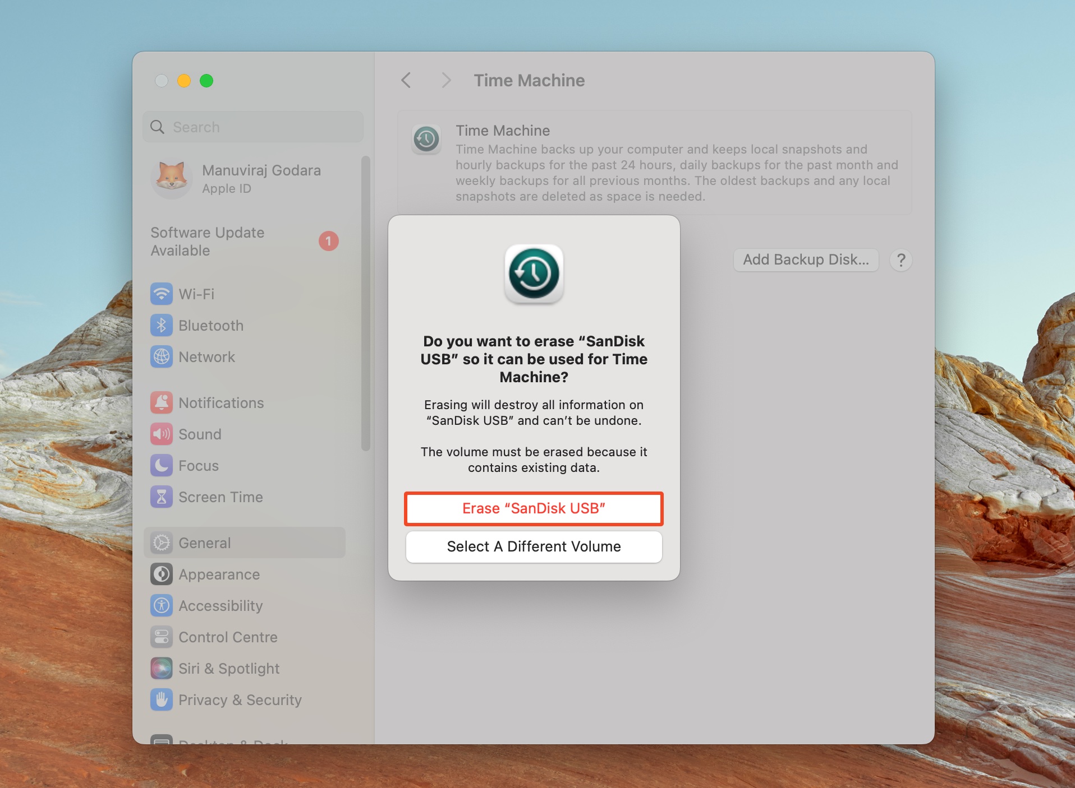Open Accessibility sidebar label
Image resolution: width=1075 pixels, height=788 pixels.
(220, 606)
